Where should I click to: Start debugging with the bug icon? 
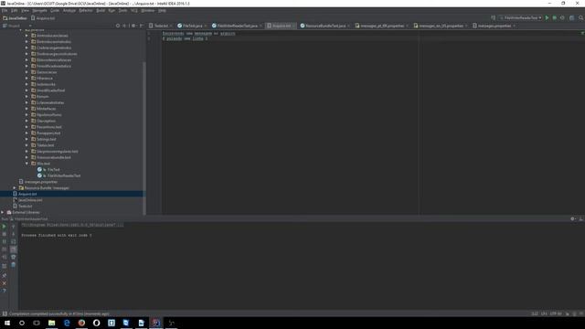click(555, 18)
